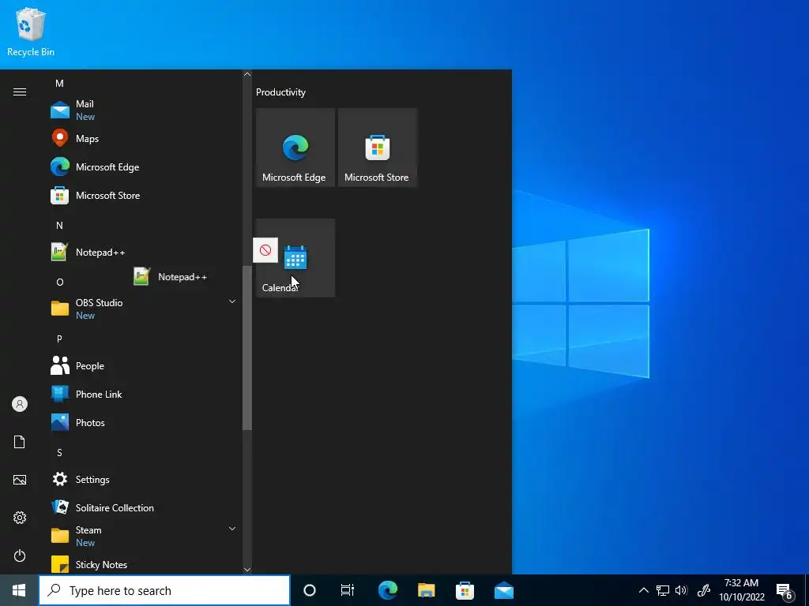
Task: Launch Maps from the app list
Action: click(144, 139)
